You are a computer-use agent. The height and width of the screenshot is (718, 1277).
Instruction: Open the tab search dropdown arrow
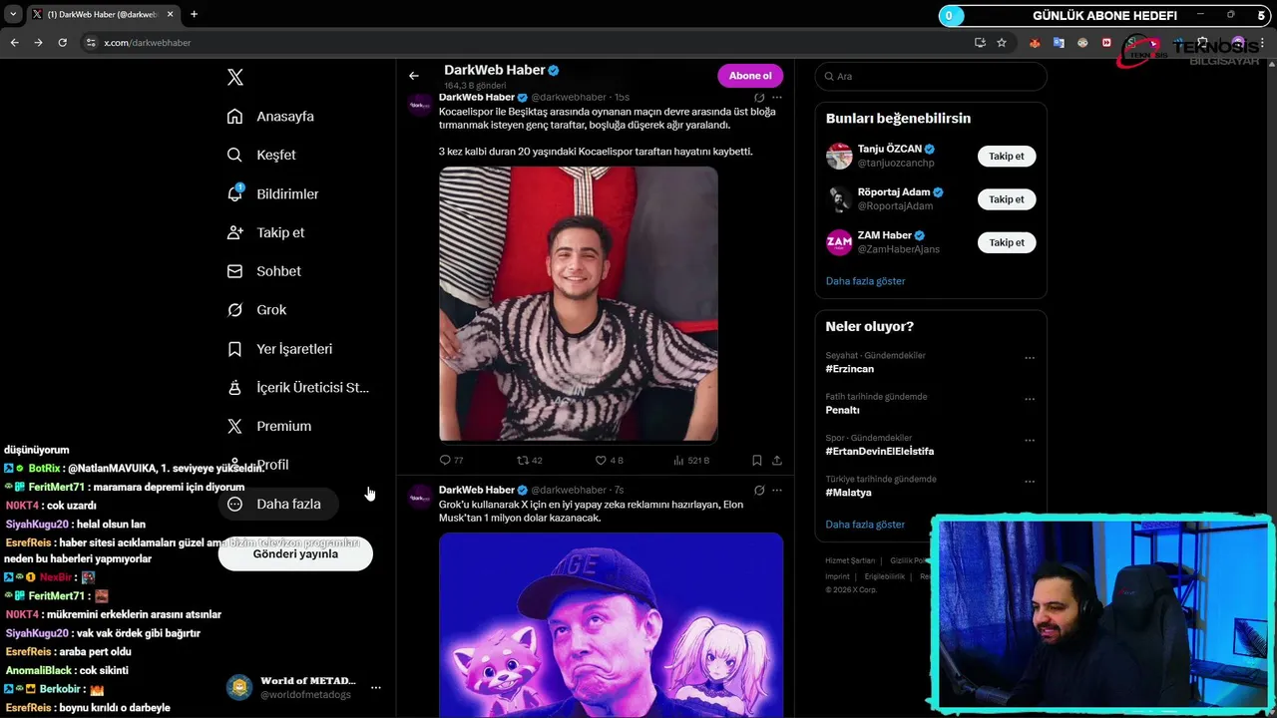pyautogui.click(x=13, y=14)
